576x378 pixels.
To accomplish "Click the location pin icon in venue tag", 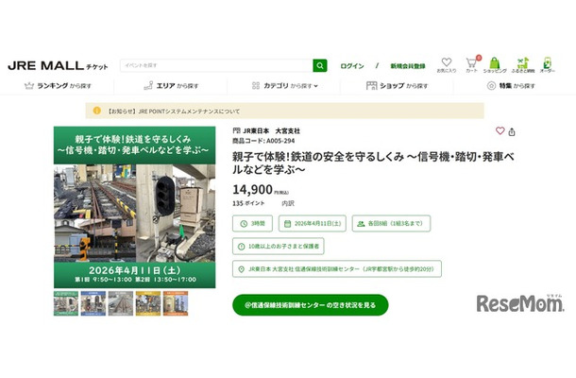I will point(242,269).
